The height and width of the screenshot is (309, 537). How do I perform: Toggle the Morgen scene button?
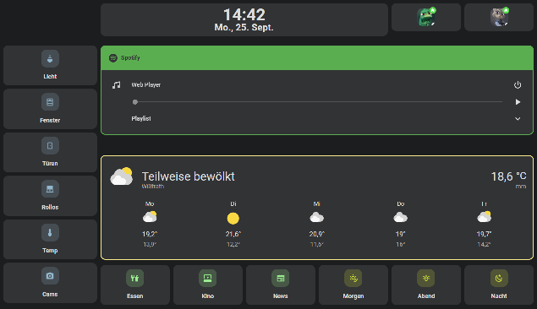(353, 285)
